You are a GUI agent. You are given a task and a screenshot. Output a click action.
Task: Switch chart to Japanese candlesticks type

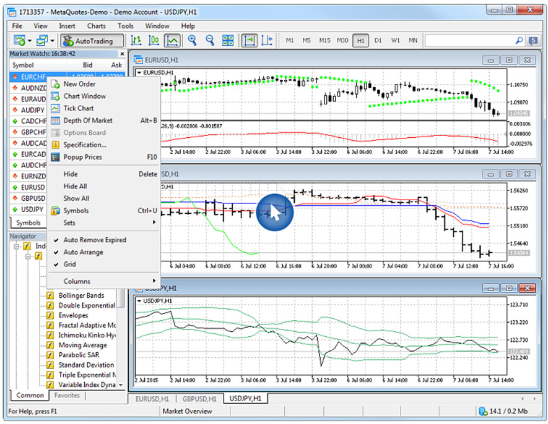[154, 40]
